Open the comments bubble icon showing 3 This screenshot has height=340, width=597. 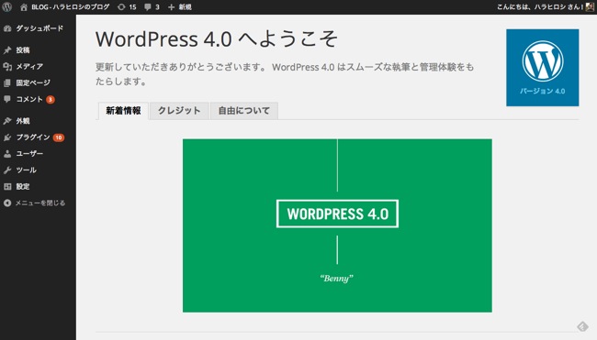click(148, 7)
